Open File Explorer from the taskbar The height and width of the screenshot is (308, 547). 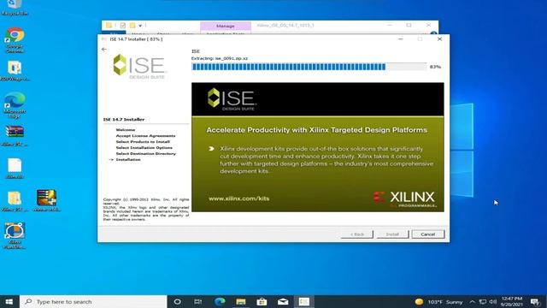[x=241, y=301]
